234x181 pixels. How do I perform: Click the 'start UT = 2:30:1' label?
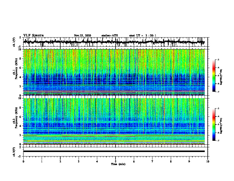pos(143,35)
